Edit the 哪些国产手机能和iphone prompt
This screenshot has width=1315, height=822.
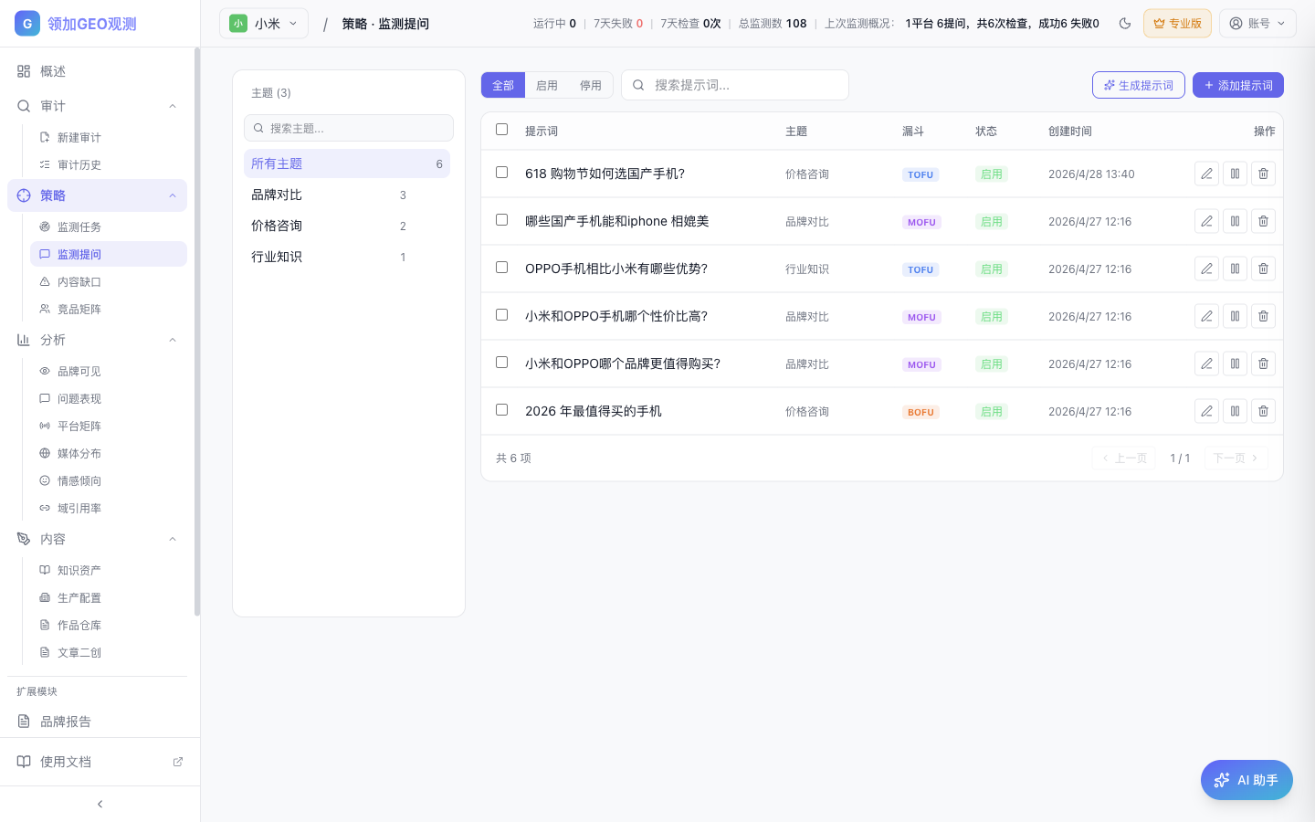1206,221
